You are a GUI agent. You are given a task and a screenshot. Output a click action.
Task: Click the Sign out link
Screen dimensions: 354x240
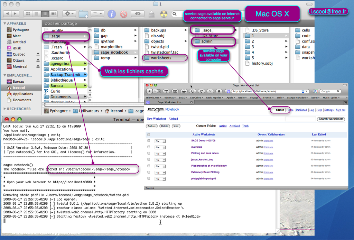point(341,110)
